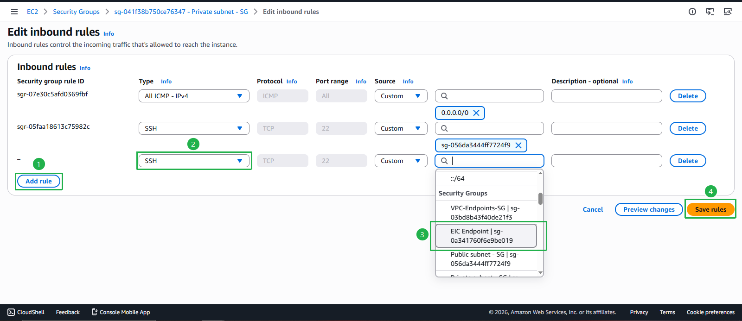Image resolution: width=742 pixels, height=321 pixels.
Task: Focus source search field for ICMP rule
Action: click(489, 96)
